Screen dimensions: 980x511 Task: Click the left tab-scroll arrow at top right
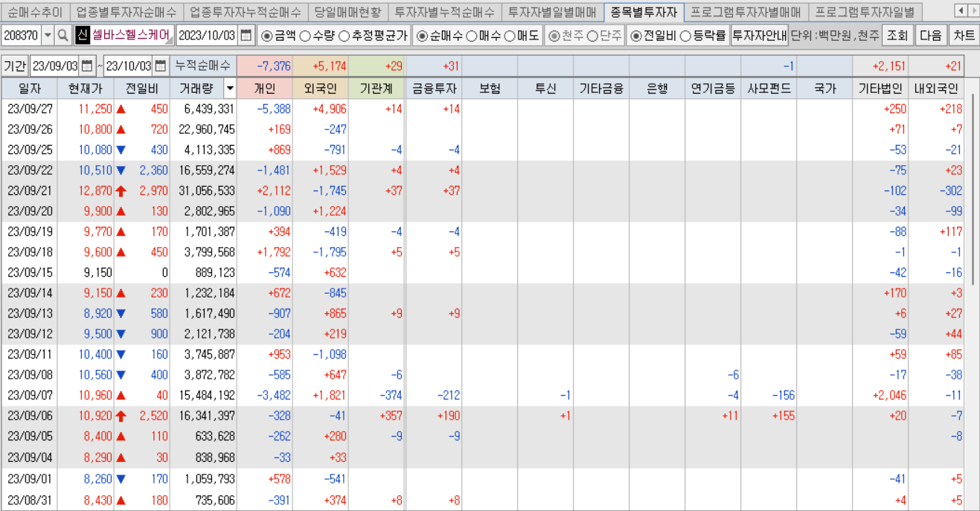pos(961,12)
